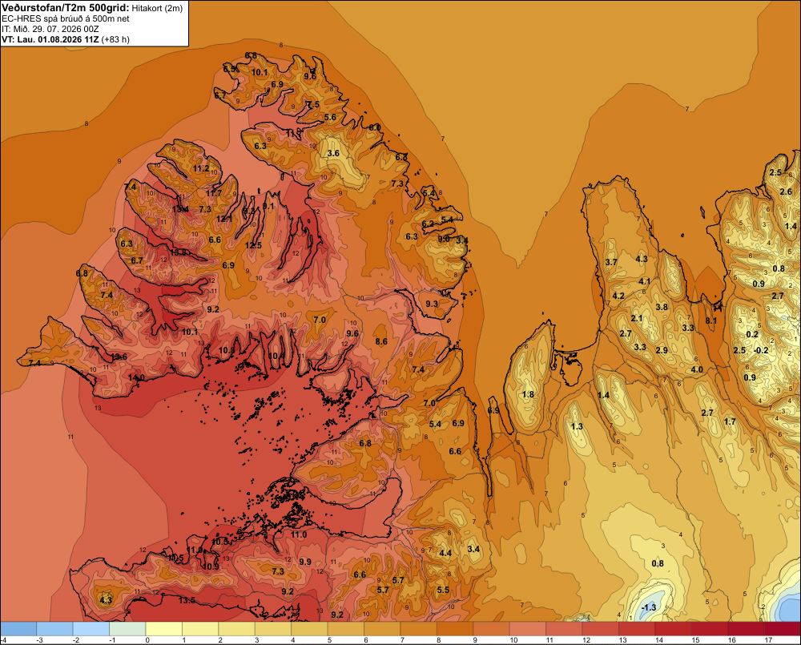Click the 'VT: Lau. 01.08.2026 11Z' valid time
Screen dimensions: 801x645
click(50, 39)
